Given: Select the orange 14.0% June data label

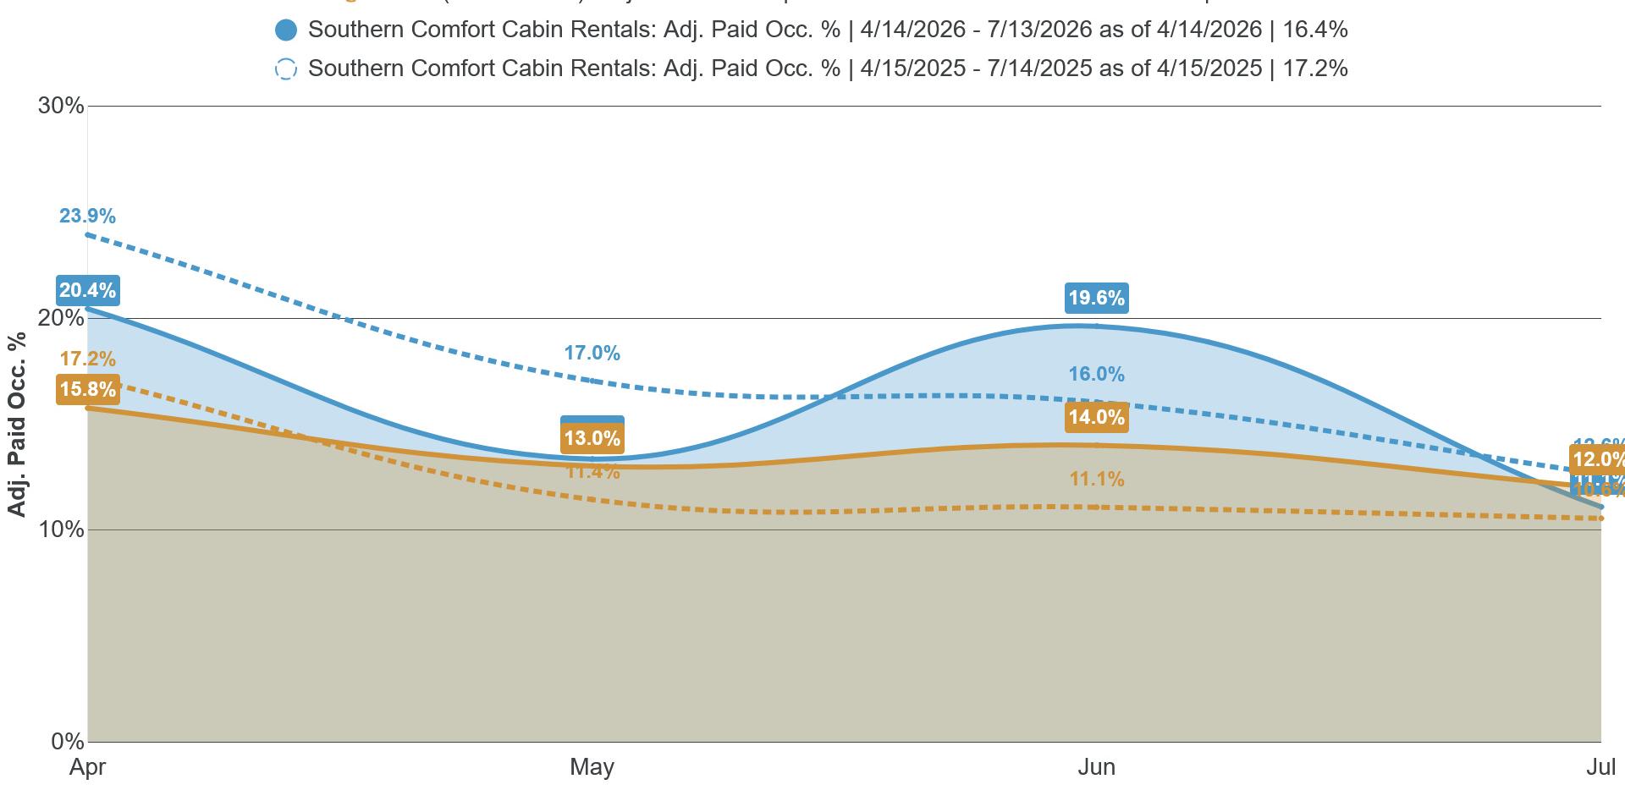Looking at the screenshot, I should [x=1096, y=417].
